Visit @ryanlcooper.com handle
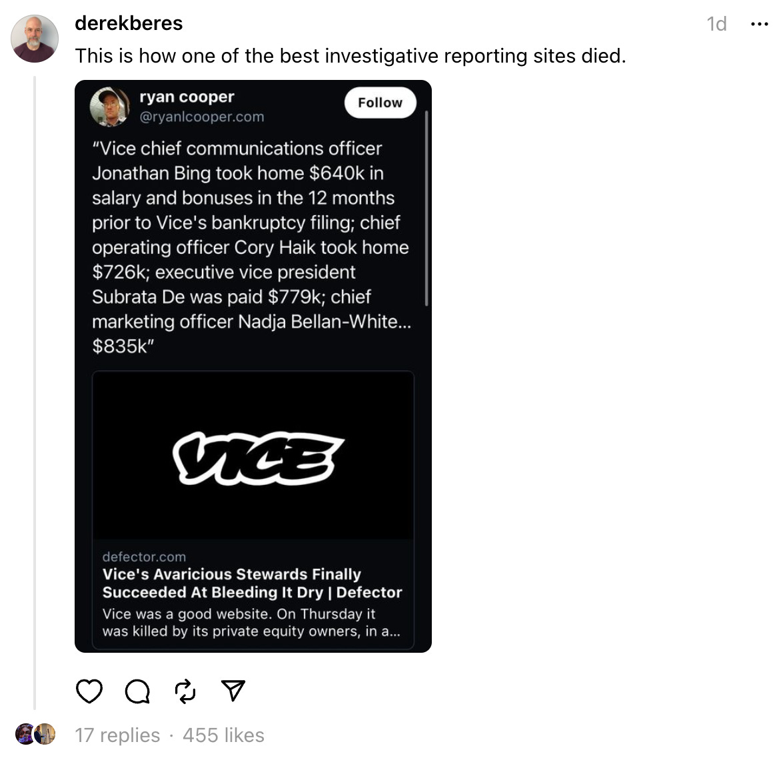Image resolution: width=781 pixels, height=762 pixels. (202, 117)
